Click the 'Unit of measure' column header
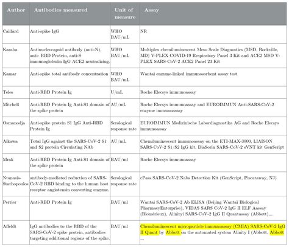 125,13
